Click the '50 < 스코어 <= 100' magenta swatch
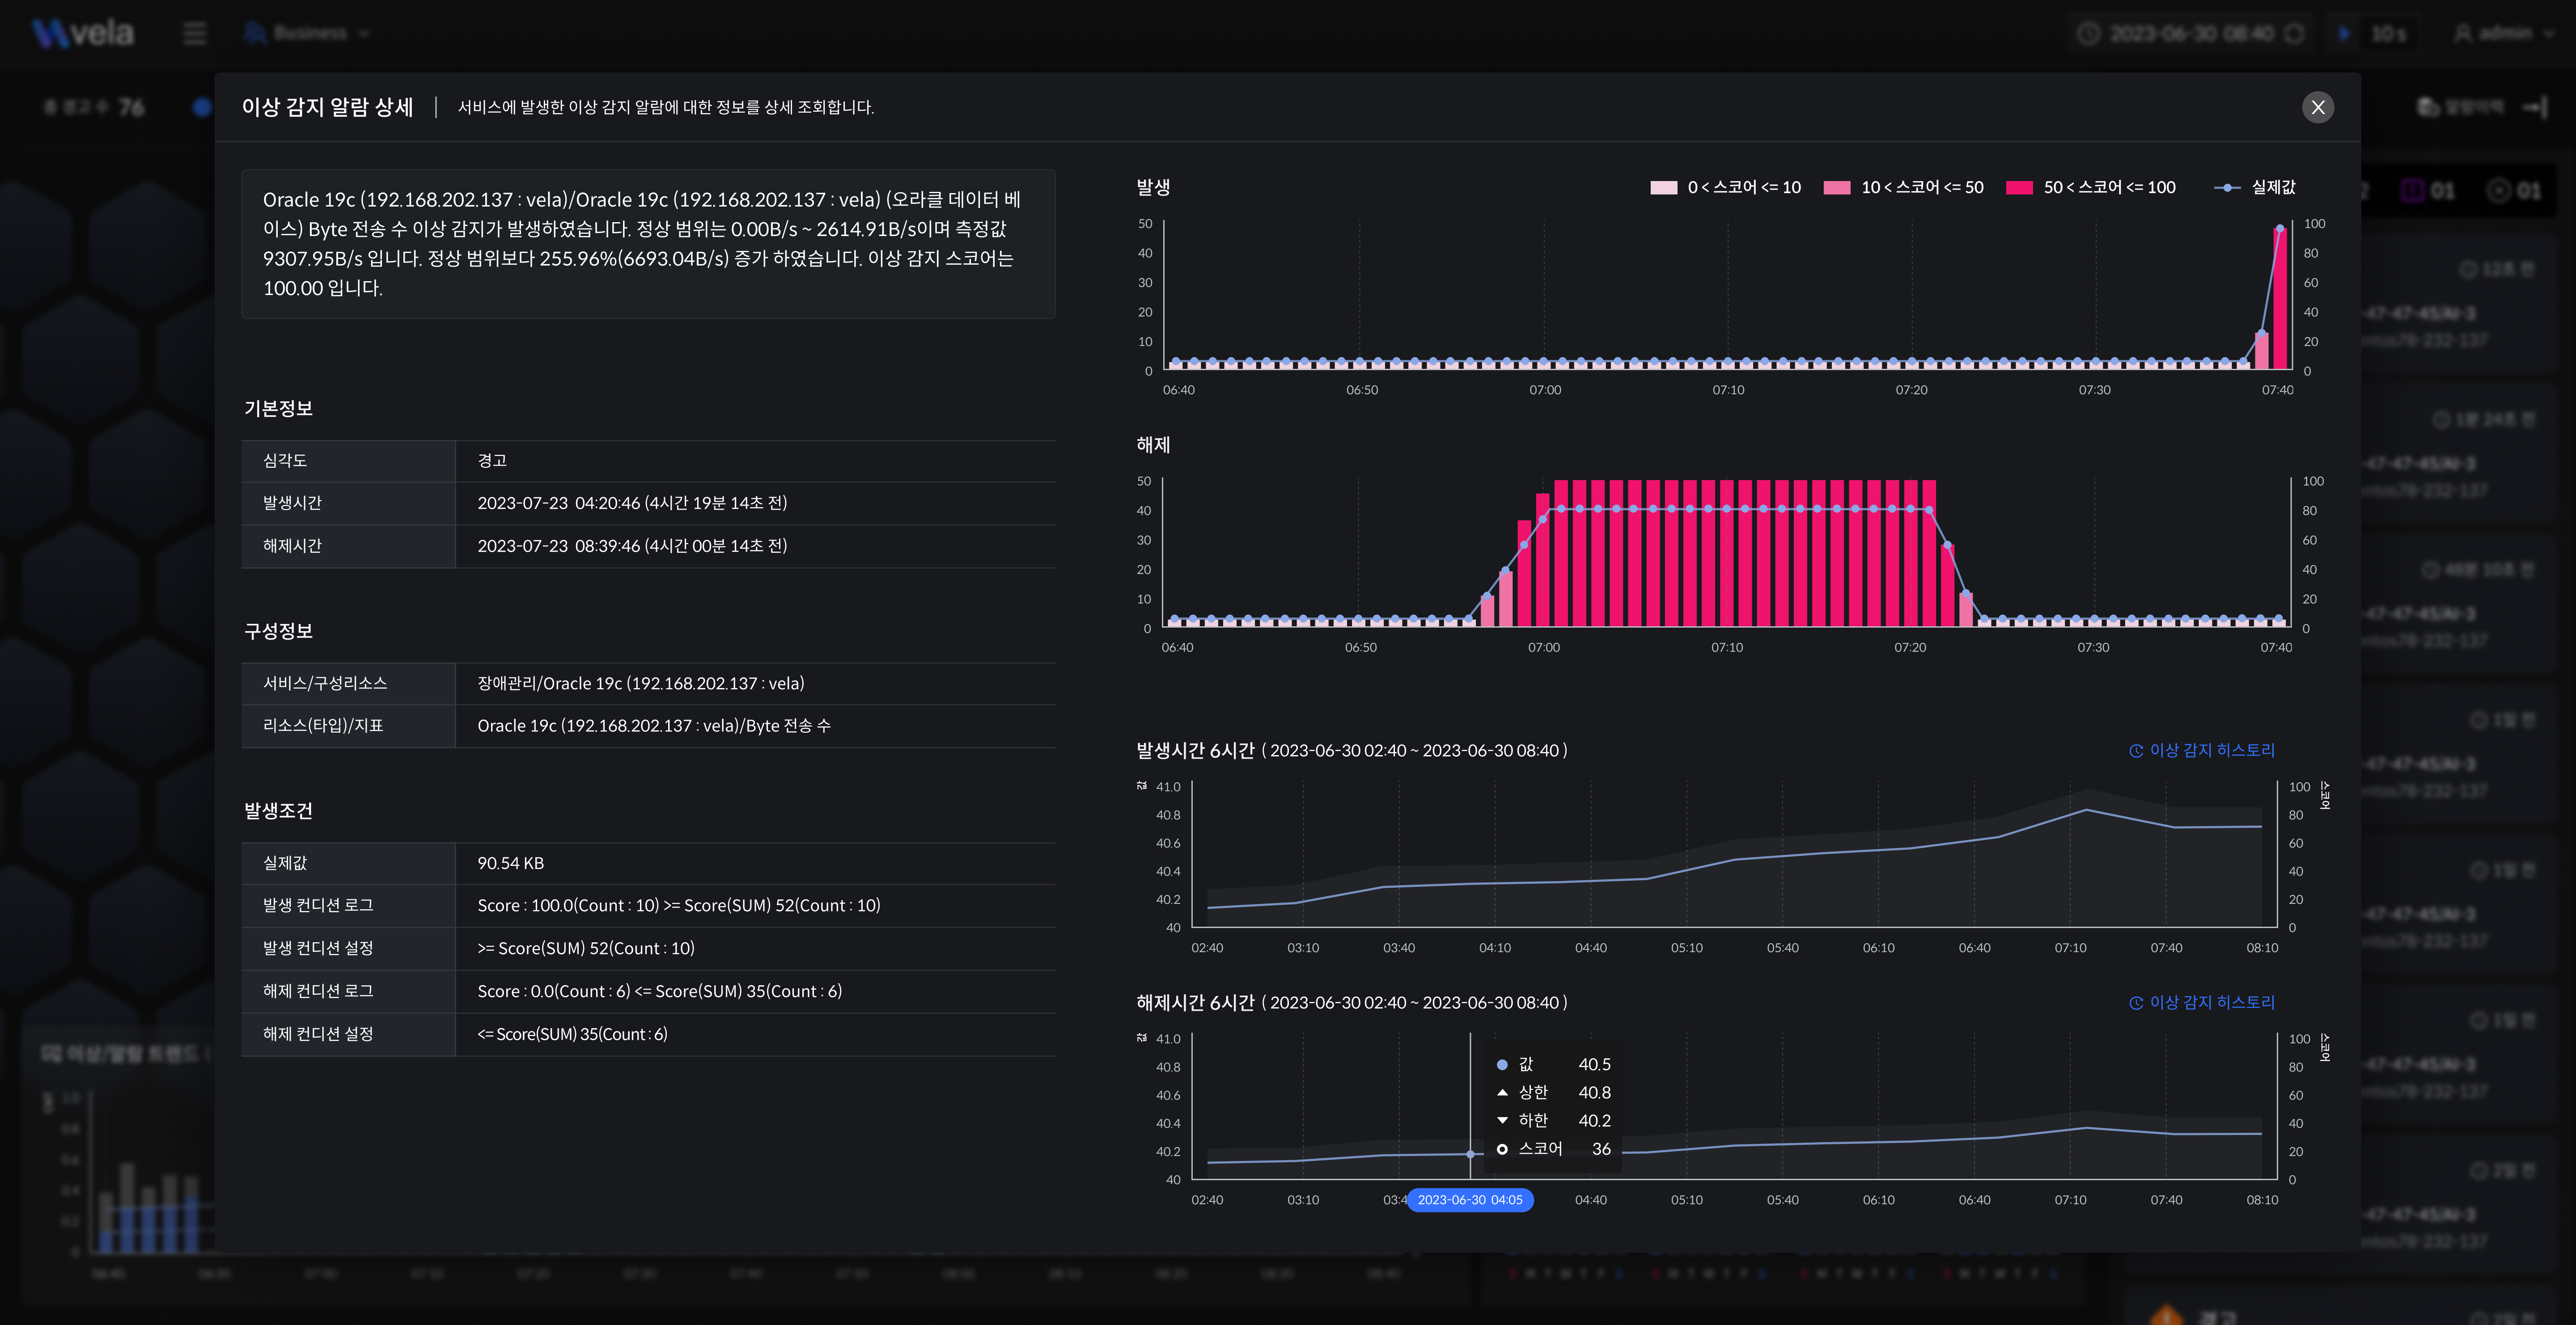 tap(2019, 188)
